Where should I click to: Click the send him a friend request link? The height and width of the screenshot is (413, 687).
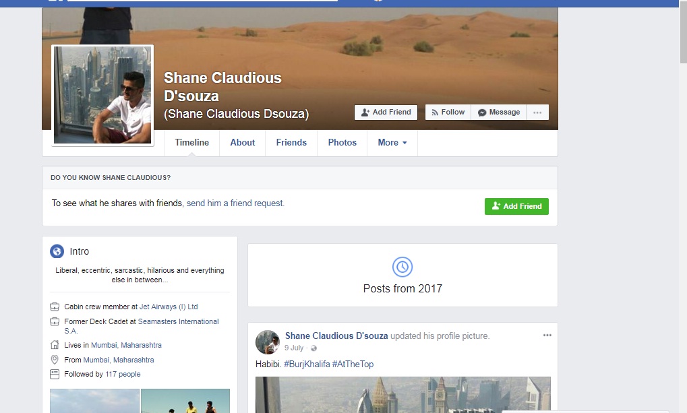tap(235, 203)
